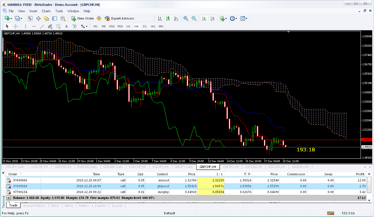Screen dimensions: 374x217
Task: Click the Terminal vertical scrollbar down arrow
Action: point(369,200)
